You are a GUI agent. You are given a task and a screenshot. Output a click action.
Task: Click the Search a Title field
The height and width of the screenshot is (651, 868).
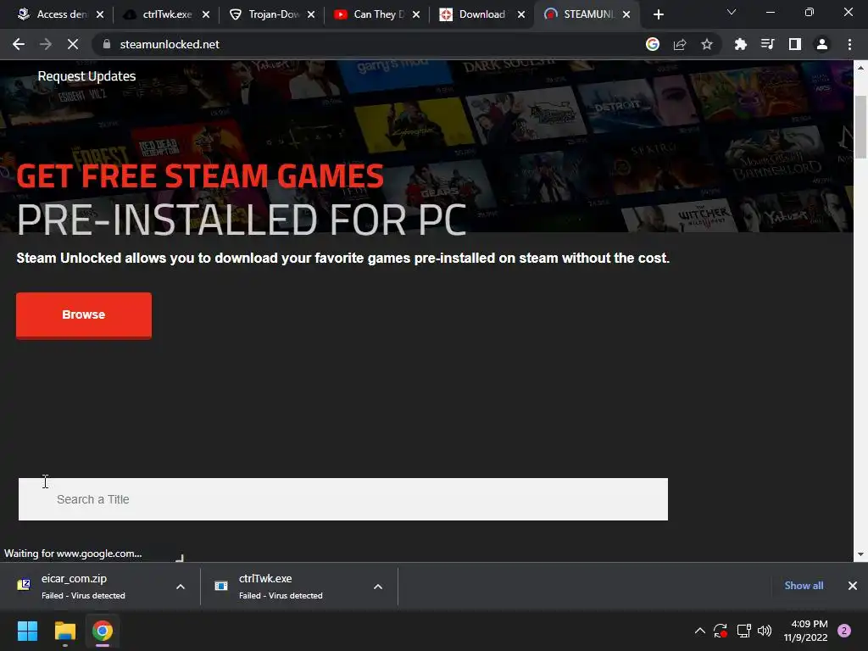343,499
